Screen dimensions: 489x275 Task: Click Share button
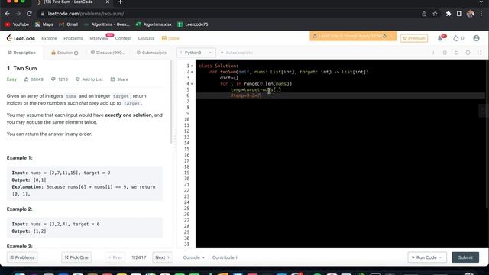point(119,79)
